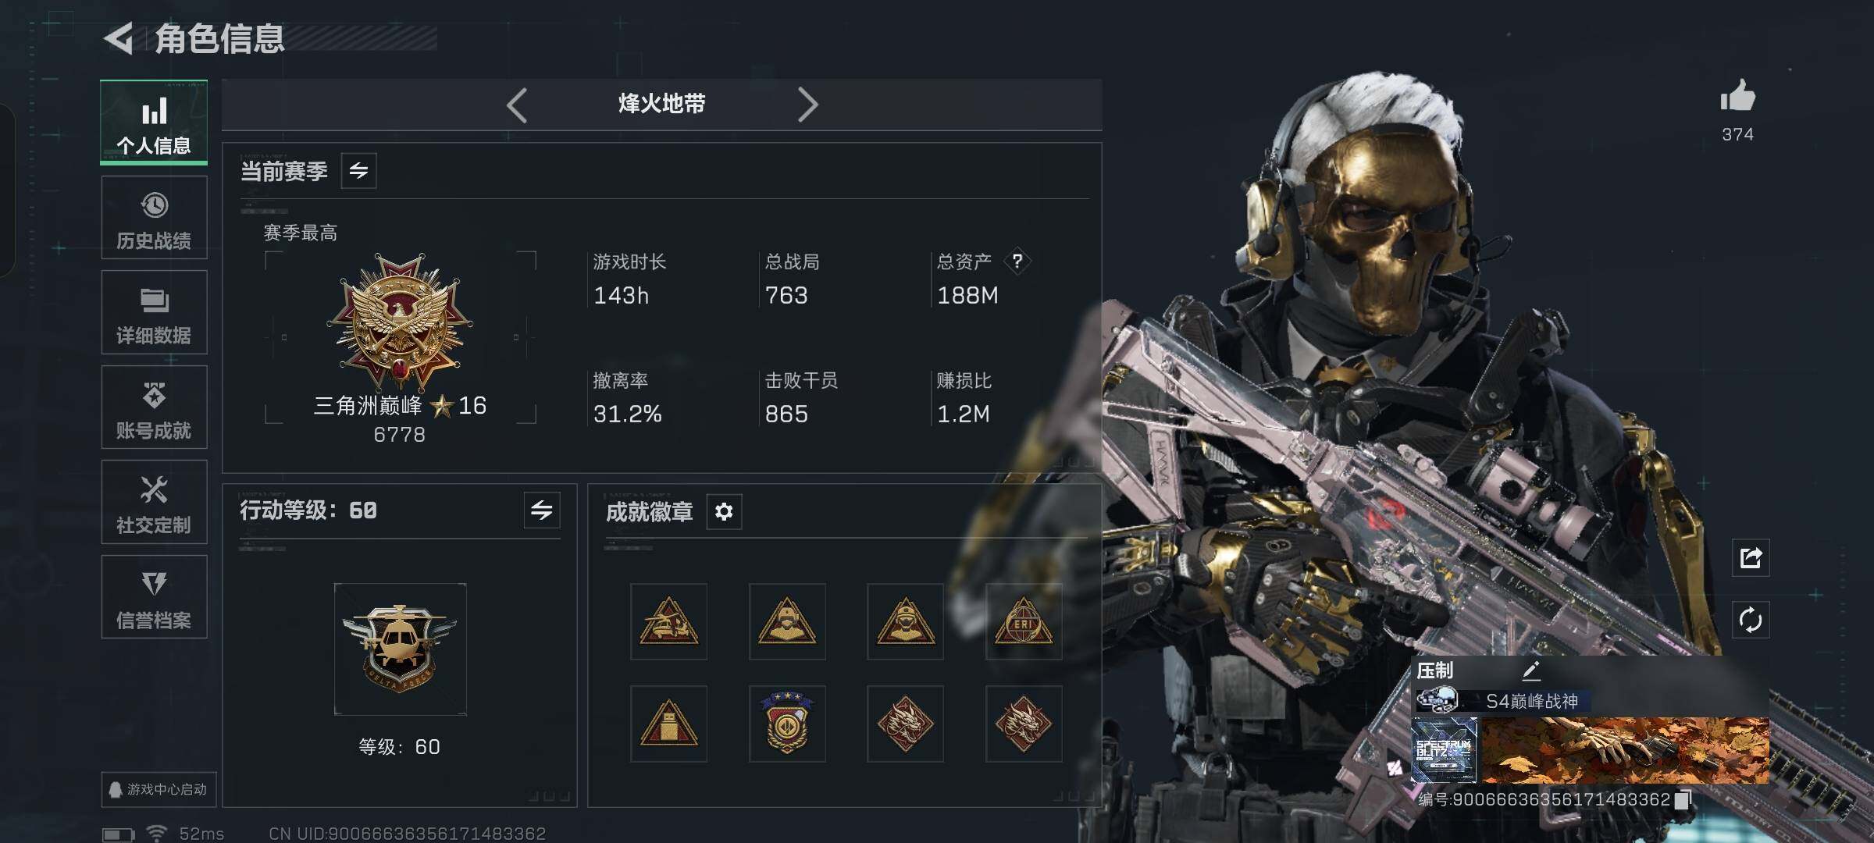Viewport: 1874px width, 843px height.
Task: Like this profile with the thumbs-up icon
Action: (x=1737, y=97)
